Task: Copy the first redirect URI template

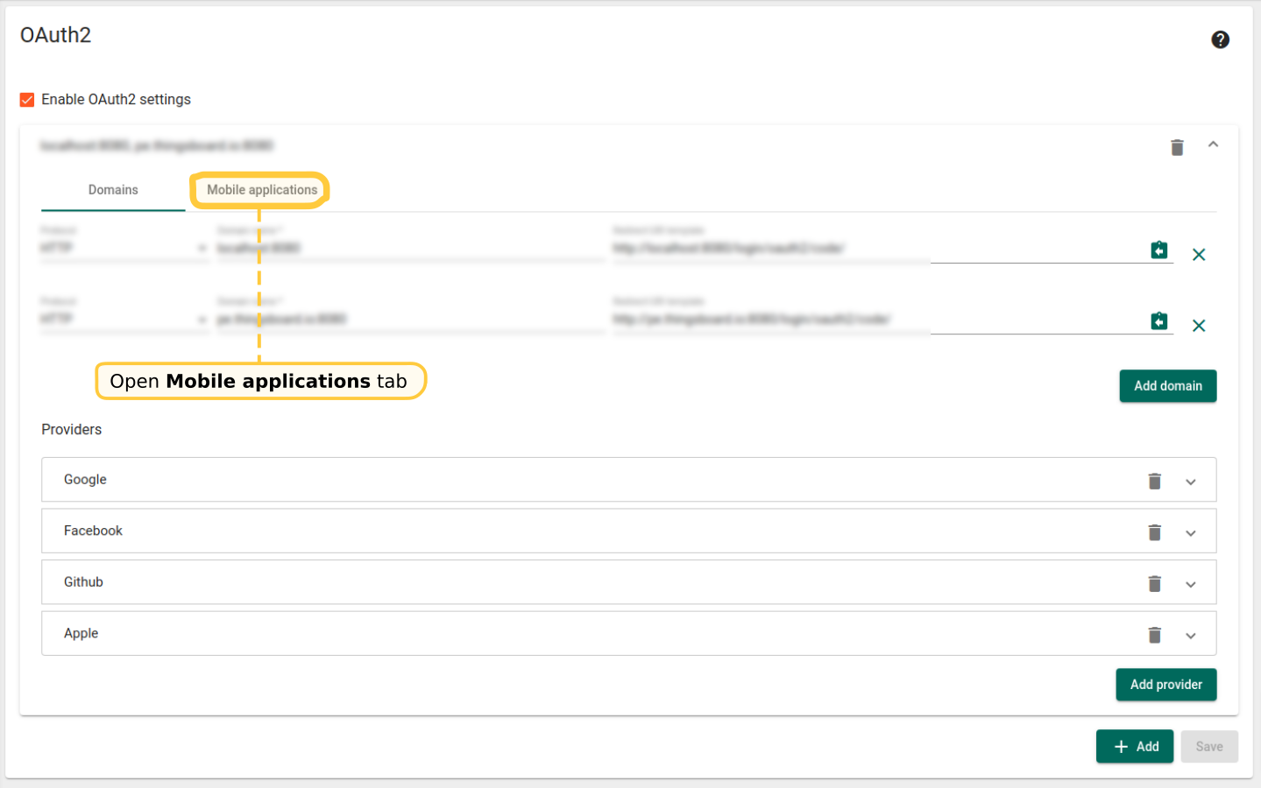Action: (x=1158, y=250)
